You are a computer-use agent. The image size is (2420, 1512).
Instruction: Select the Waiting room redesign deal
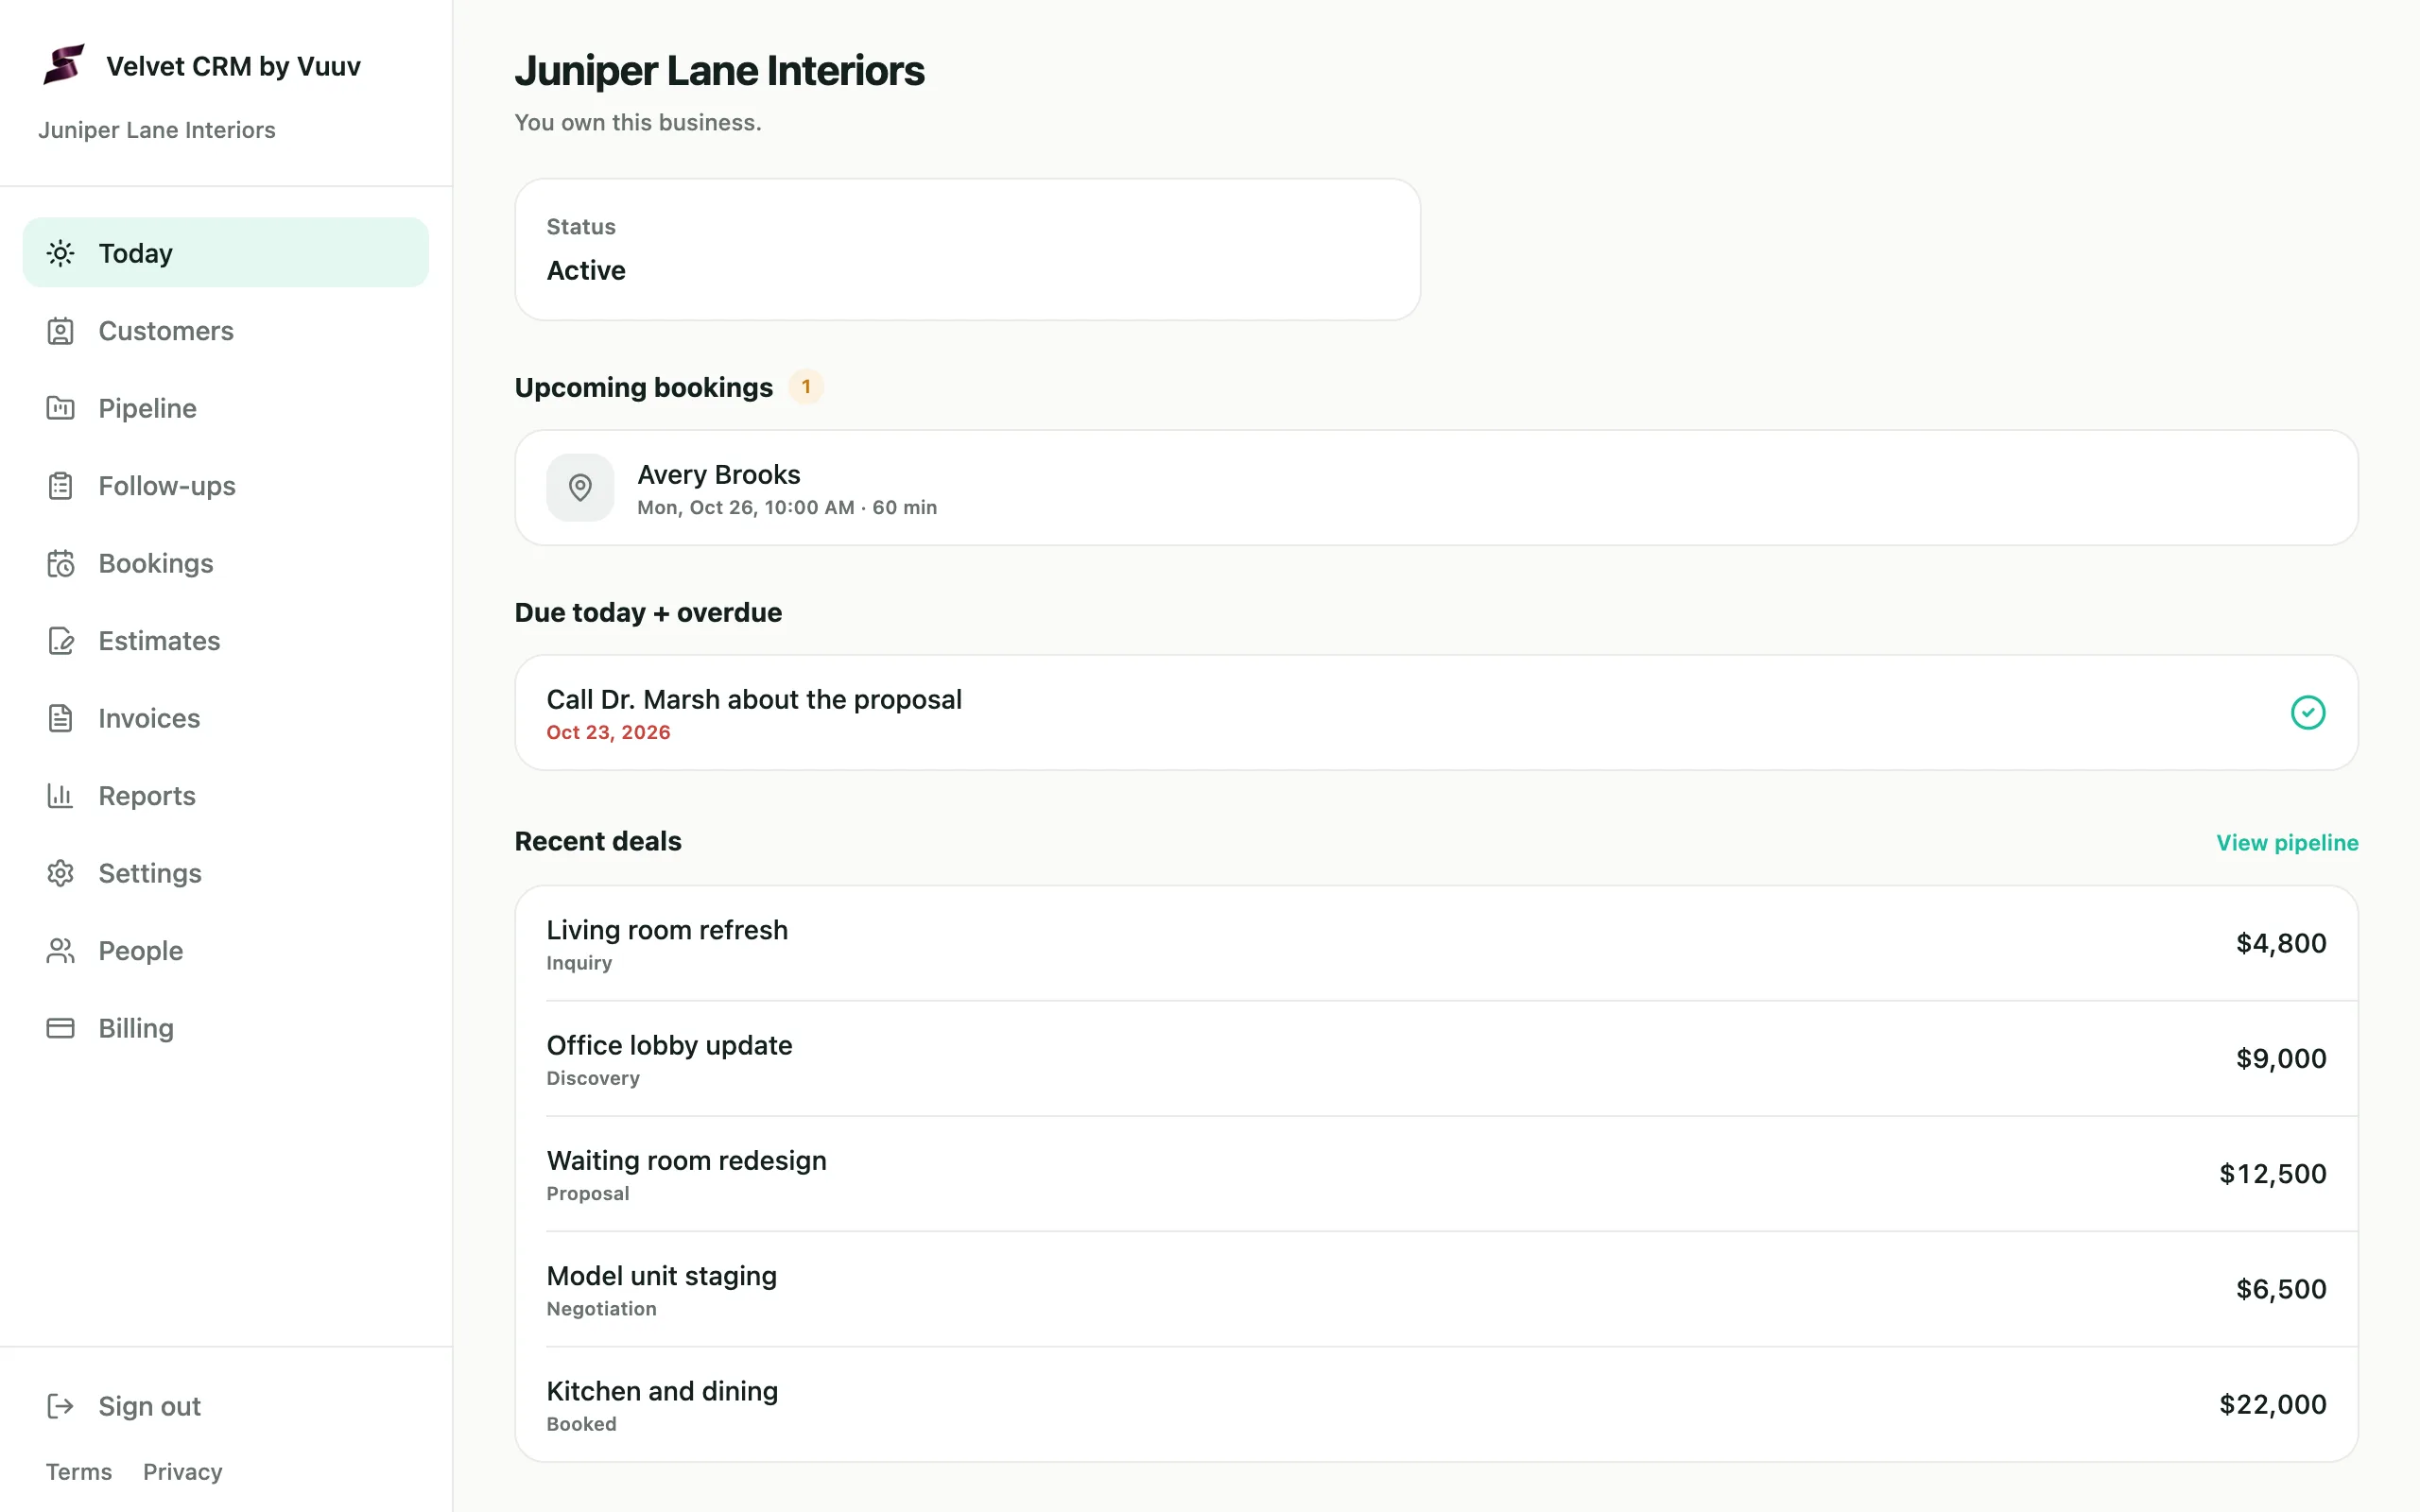coord(1436,1174)
